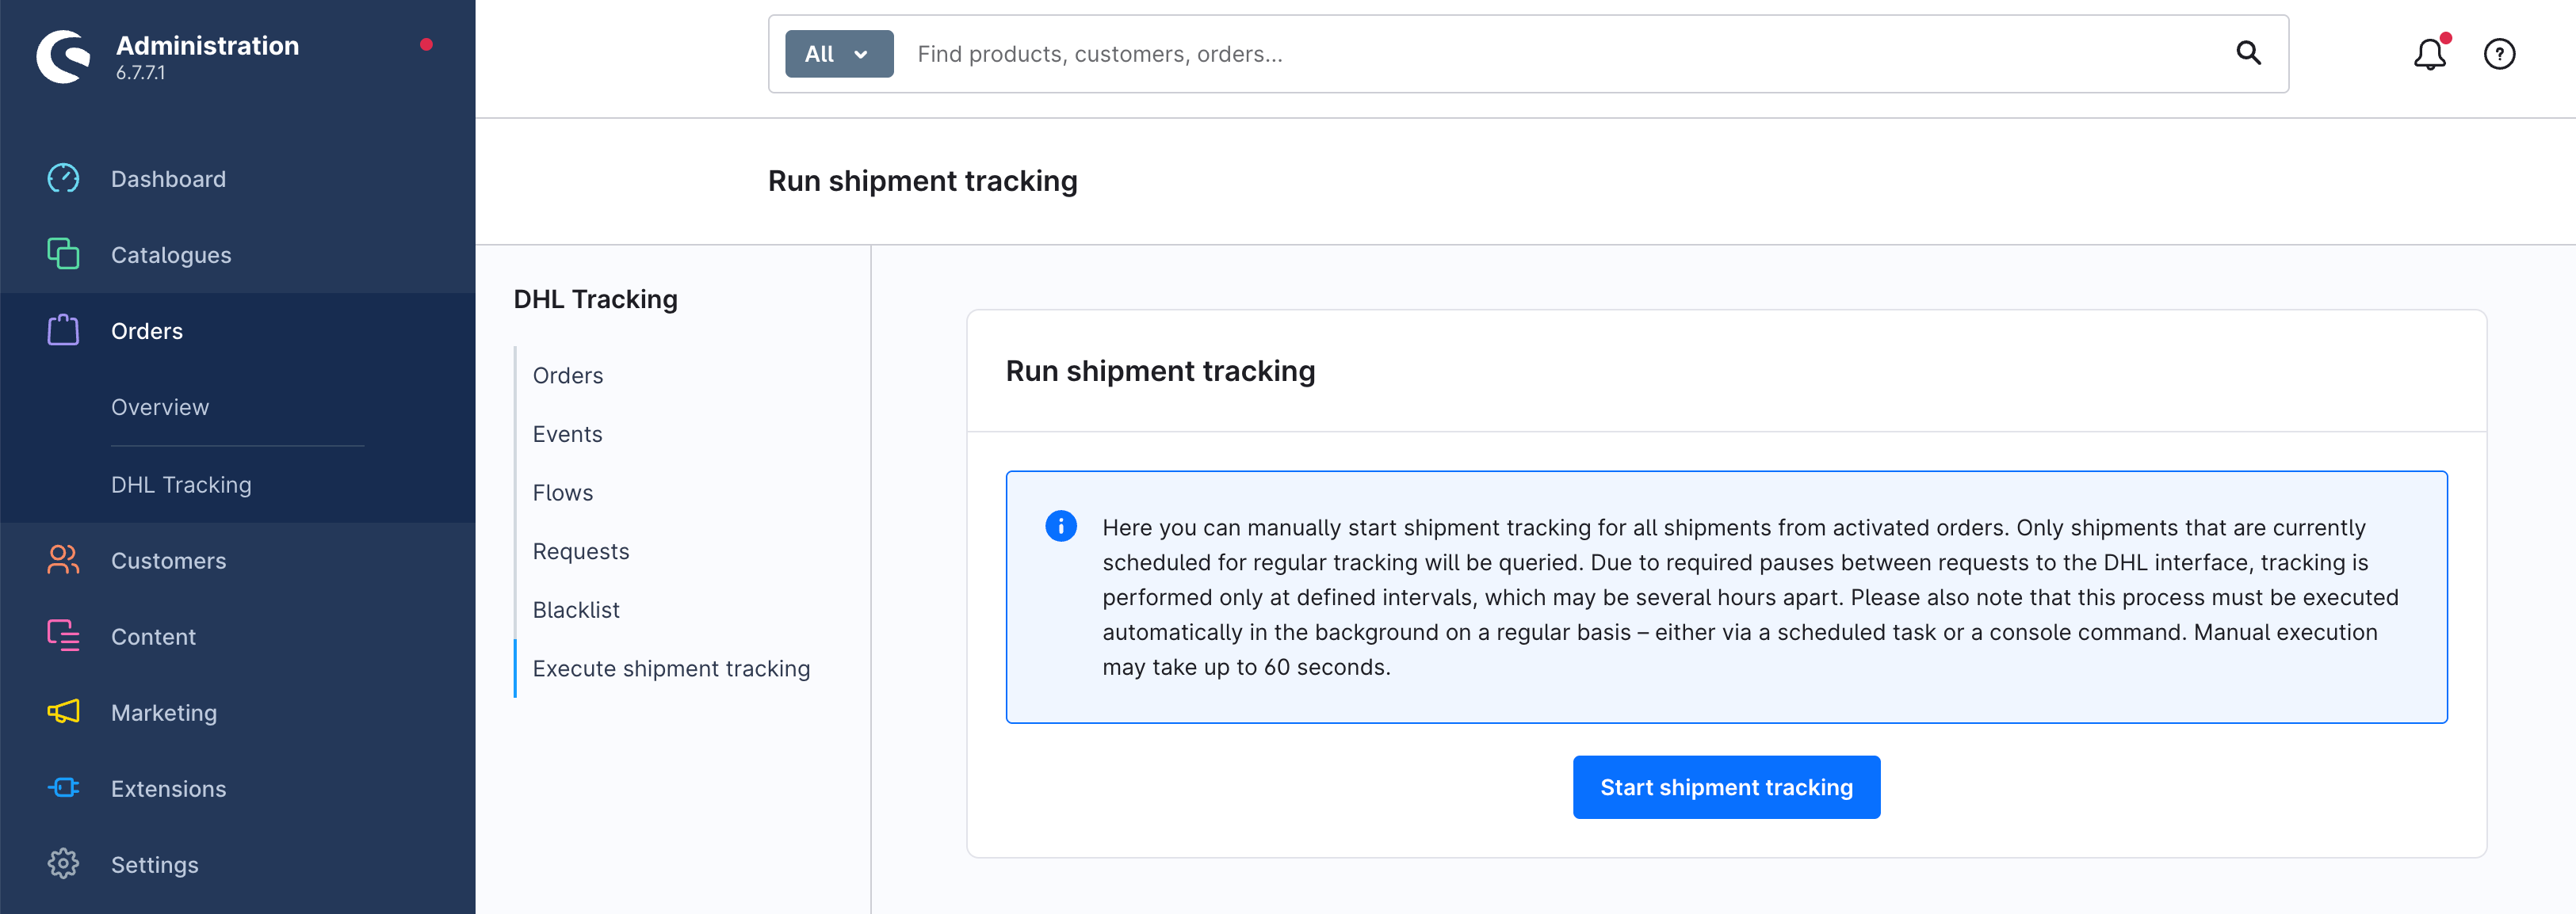Click the search magnifier icon
This screenshot has height=914, width=2576.
point(2248,53)
